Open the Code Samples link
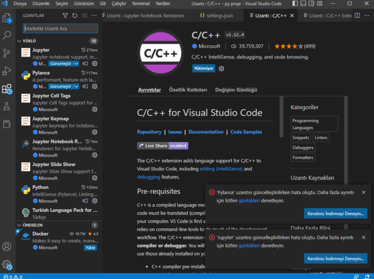Viewport: 374px width, 279px height. click(246, 132)
